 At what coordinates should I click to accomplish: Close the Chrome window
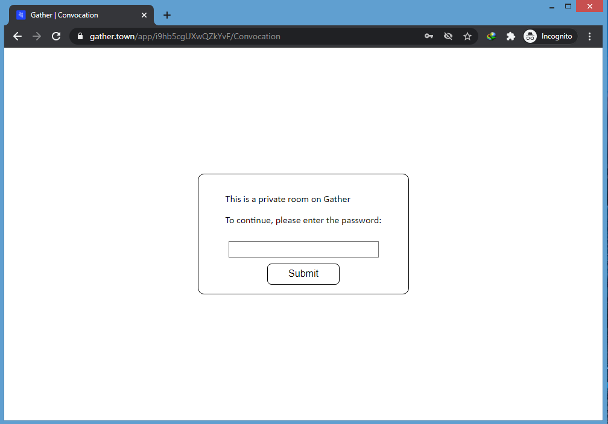coord(590,6)
